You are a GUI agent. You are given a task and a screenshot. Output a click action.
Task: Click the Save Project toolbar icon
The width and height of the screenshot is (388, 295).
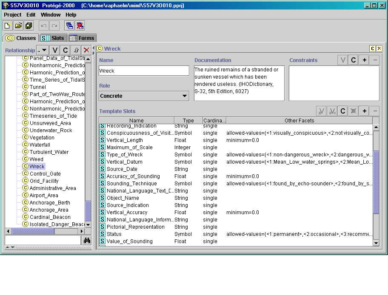click(x=29, y=26)
